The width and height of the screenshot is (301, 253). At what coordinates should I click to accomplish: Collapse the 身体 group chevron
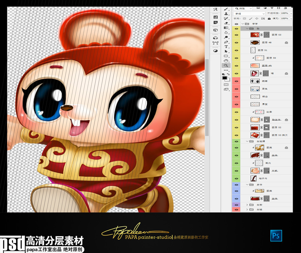247,185
